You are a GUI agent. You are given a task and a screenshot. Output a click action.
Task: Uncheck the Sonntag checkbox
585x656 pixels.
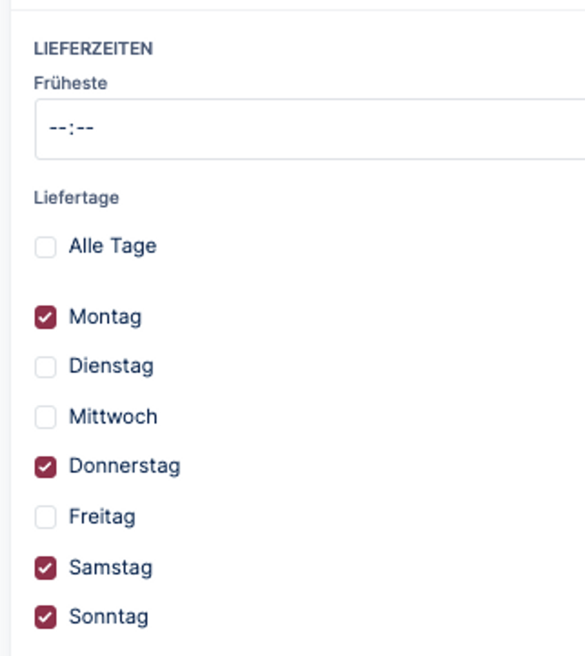point(45,617)
